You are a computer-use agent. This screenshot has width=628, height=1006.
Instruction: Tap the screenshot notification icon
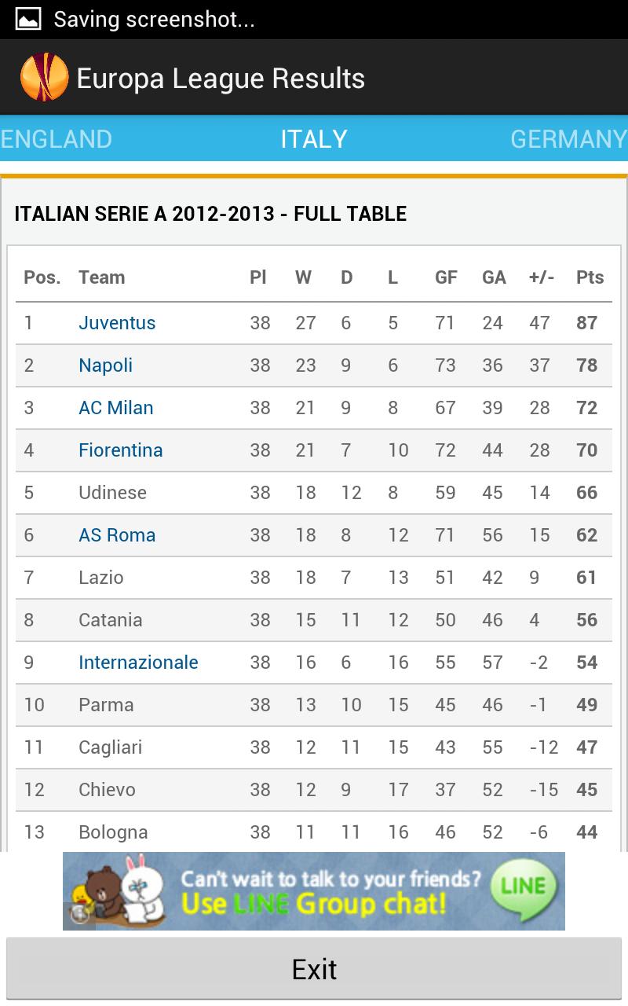point(28,17)
